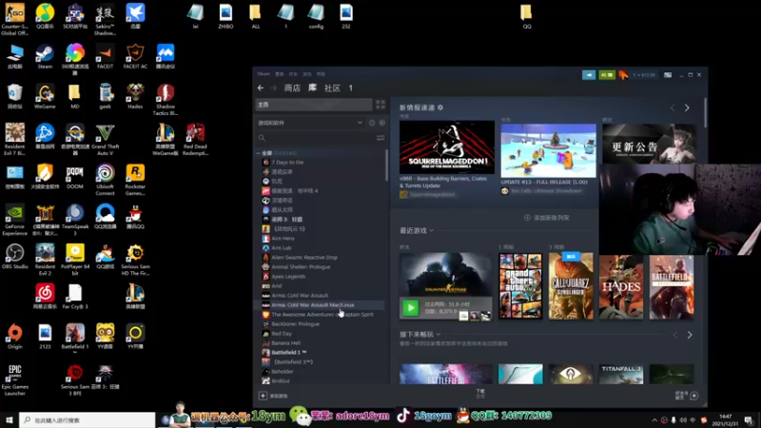
Task: Select Alien Swarm: Reactive Drop entry
Action: tap(304, 257)
